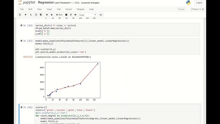Viewport: 220px width, 124px height.
Task: Click the df=pd.DataFrame(series_dict) line
Action: point(53,28)
